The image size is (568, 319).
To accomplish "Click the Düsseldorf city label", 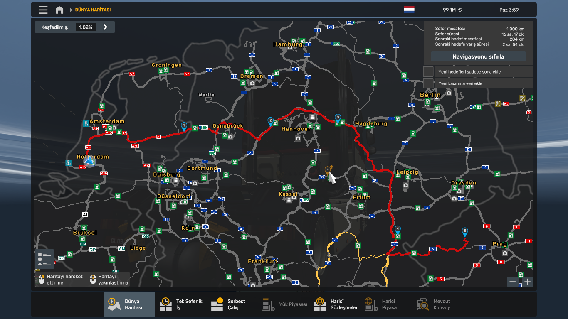I will tap(174, 196).
